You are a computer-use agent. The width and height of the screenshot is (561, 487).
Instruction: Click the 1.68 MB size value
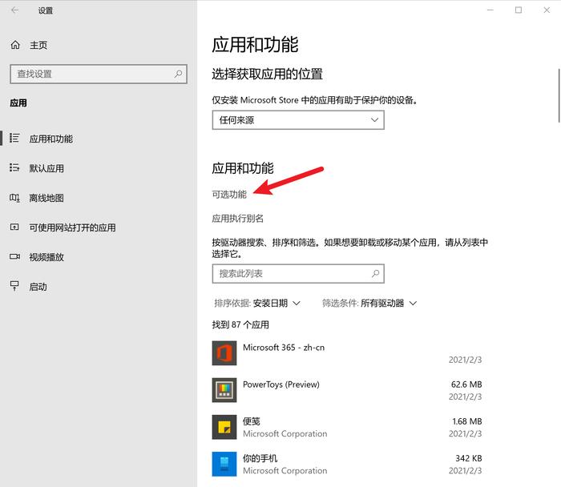[x=467, y=421]
